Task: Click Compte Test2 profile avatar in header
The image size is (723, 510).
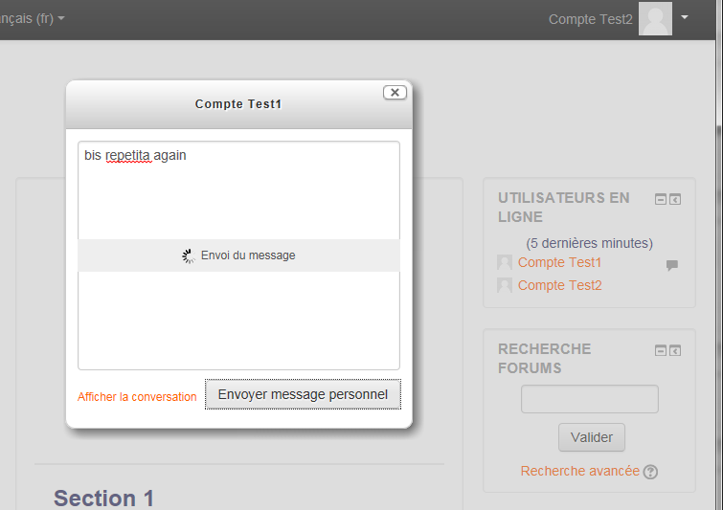Action: pos(655,18)
